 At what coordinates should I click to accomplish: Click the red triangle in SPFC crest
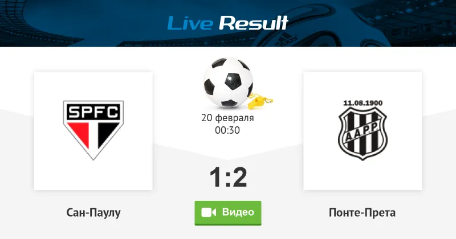pyautogui.click(x=79, y=134)
